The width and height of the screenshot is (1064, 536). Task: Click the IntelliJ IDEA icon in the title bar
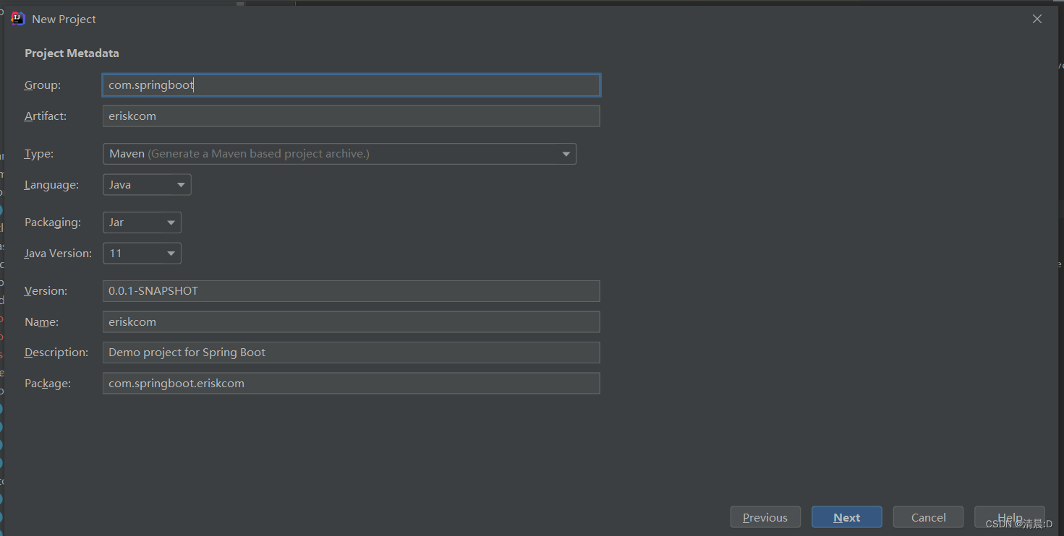tap(17, 18)
